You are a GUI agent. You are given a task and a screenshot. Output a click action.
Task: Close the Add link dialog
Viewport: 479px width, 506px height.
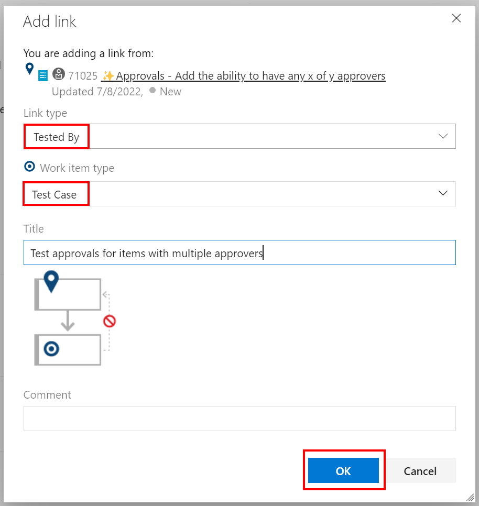(x=456, y=19)
